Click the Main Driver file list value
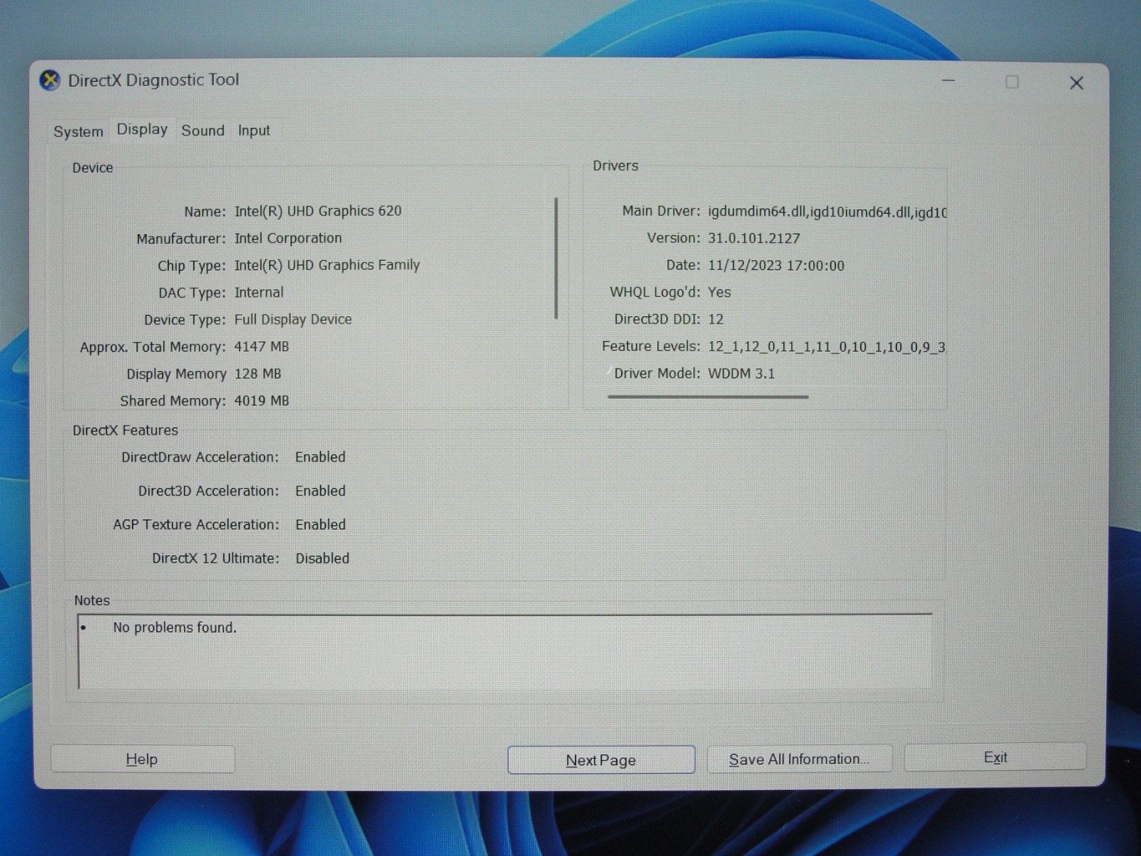 [827, 212]
